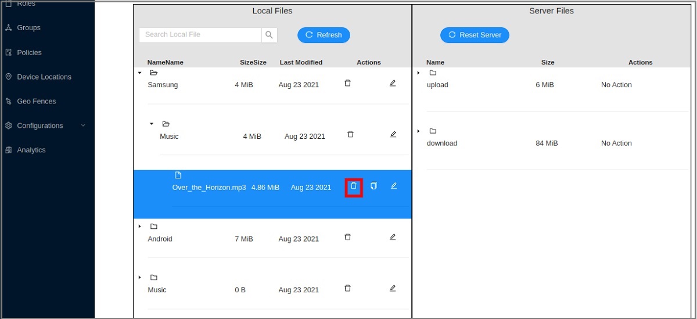This screenshot has height=319, width=697.
Task: Open the Analytics section
Action: pyautogui.click(x=31, y=150)
